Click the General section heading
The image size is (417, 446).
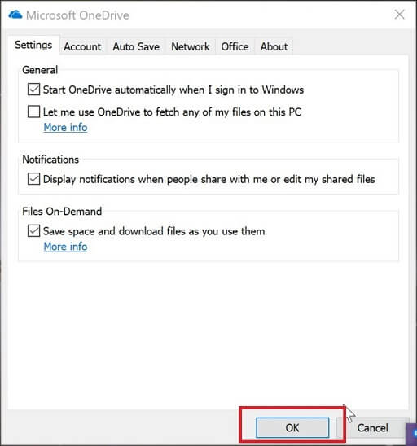[x=40, y=70]
